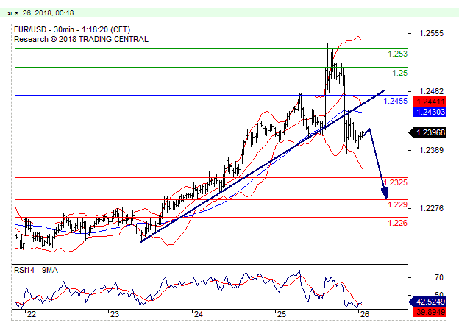Click the red 39.8949 RSI value tag
This screenshot has width=459, height=331.
point(430,312)
